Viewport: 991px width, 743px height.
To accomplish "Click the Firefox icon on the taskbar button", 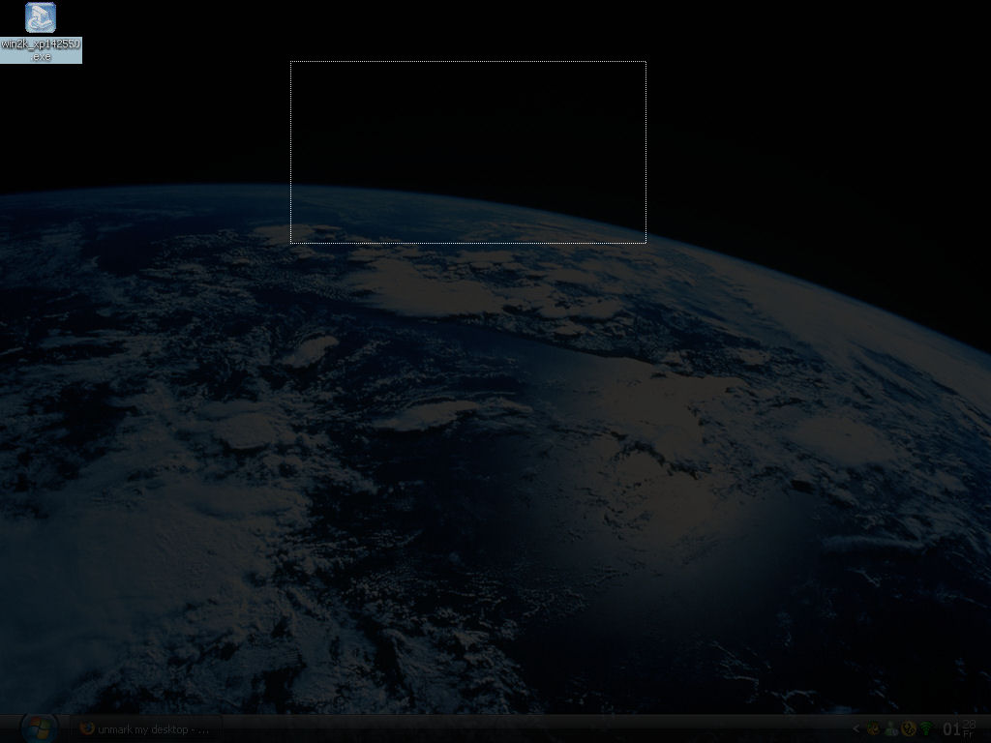I will coord(87,728).
